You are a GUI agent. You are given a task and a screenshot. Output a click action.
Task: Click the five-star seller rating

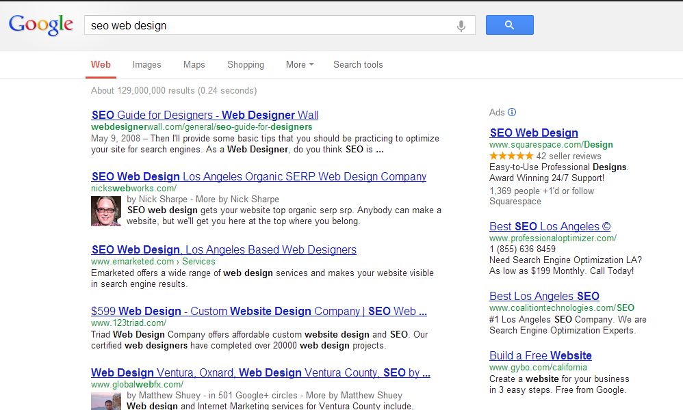tap(511, 156)
